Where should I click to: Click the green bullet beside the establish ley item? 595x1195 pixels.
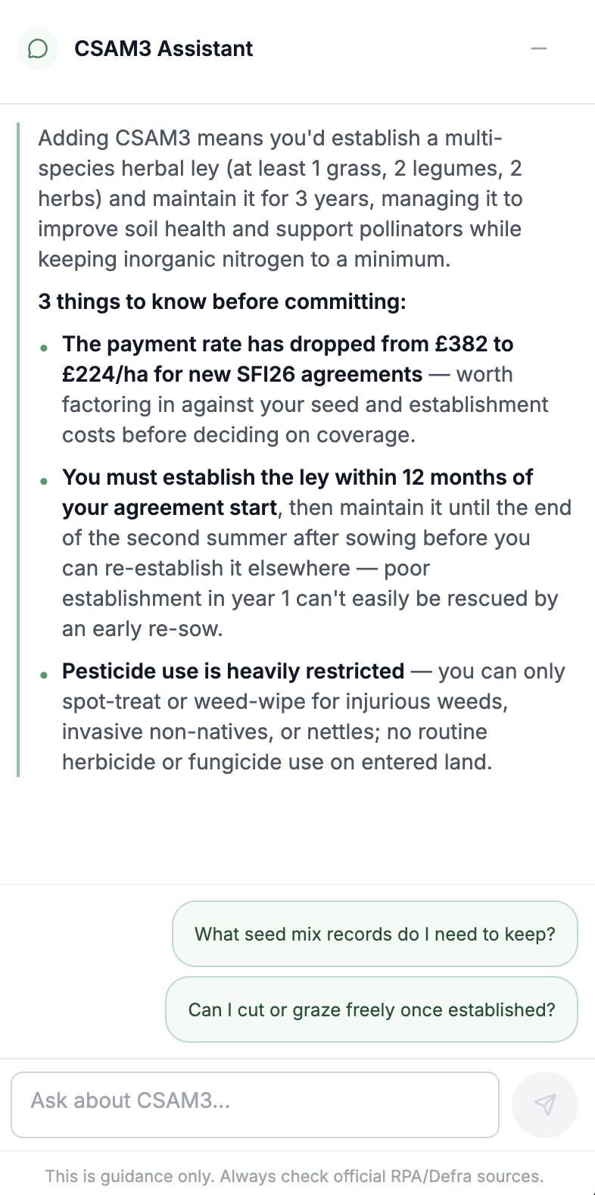[44, 481]
